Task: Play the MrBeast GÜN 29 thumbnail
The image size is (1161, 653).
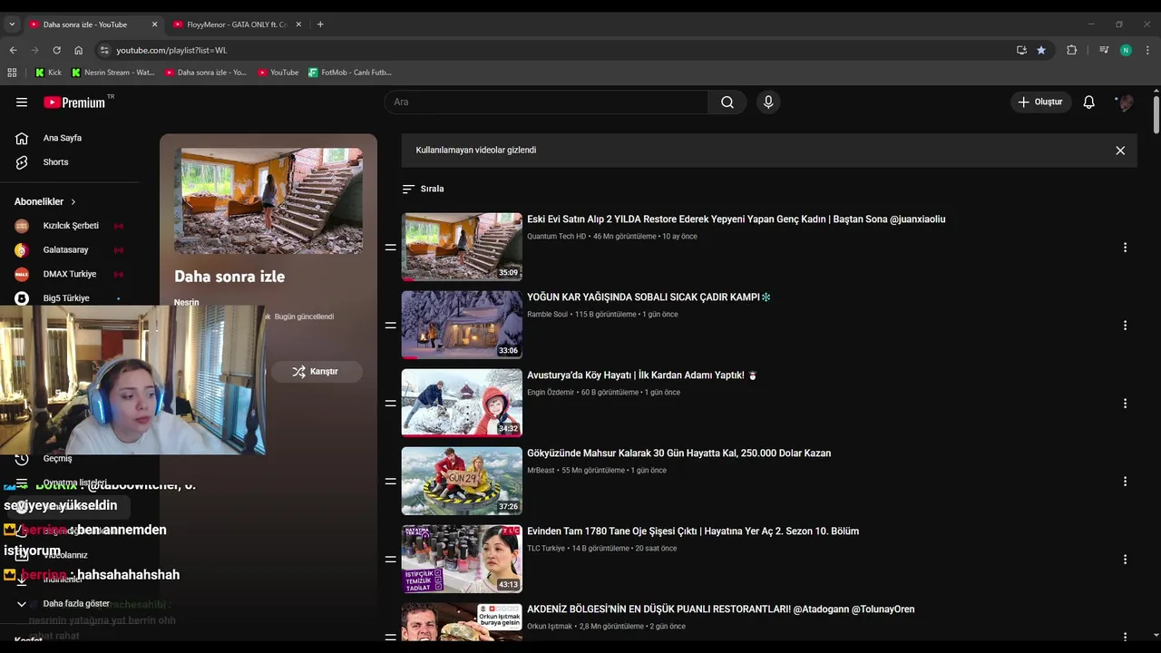Action: coord(462,481)
